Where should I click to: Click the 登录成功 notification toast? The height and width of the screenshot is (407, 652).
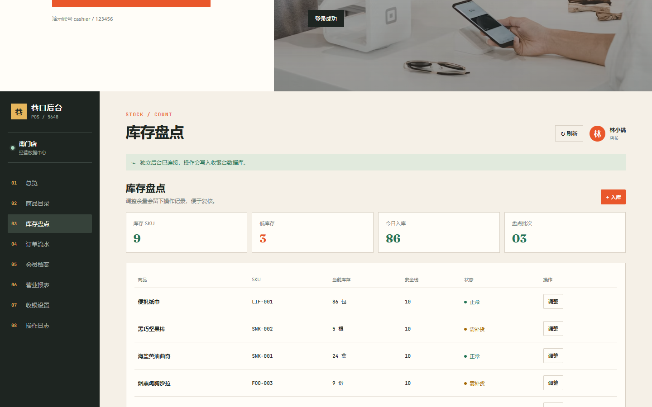click(326, 19)
